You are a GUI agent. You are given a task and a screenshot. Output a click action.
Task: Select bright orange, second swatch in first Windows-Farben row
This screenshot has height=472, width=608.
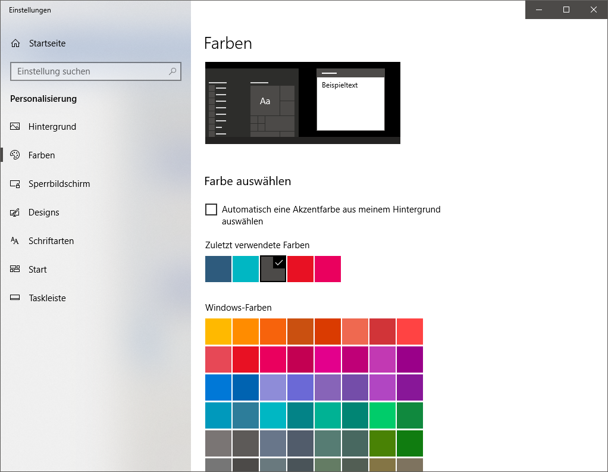click(246, 332)
